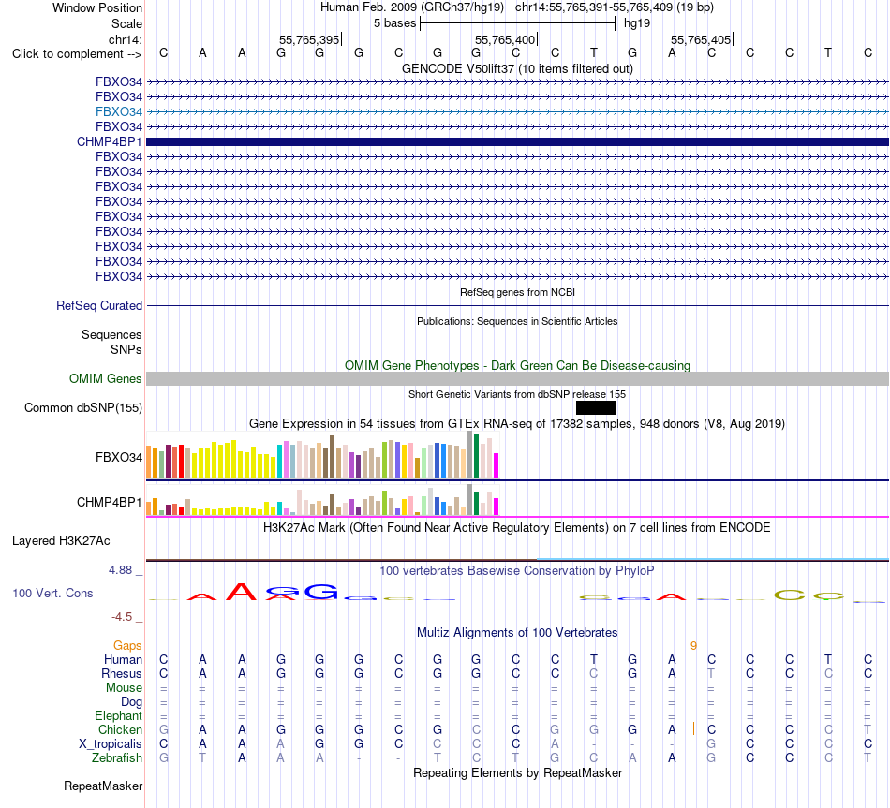
Task: Click the Mouse alignment row label
Action: [x=124, y=688]
